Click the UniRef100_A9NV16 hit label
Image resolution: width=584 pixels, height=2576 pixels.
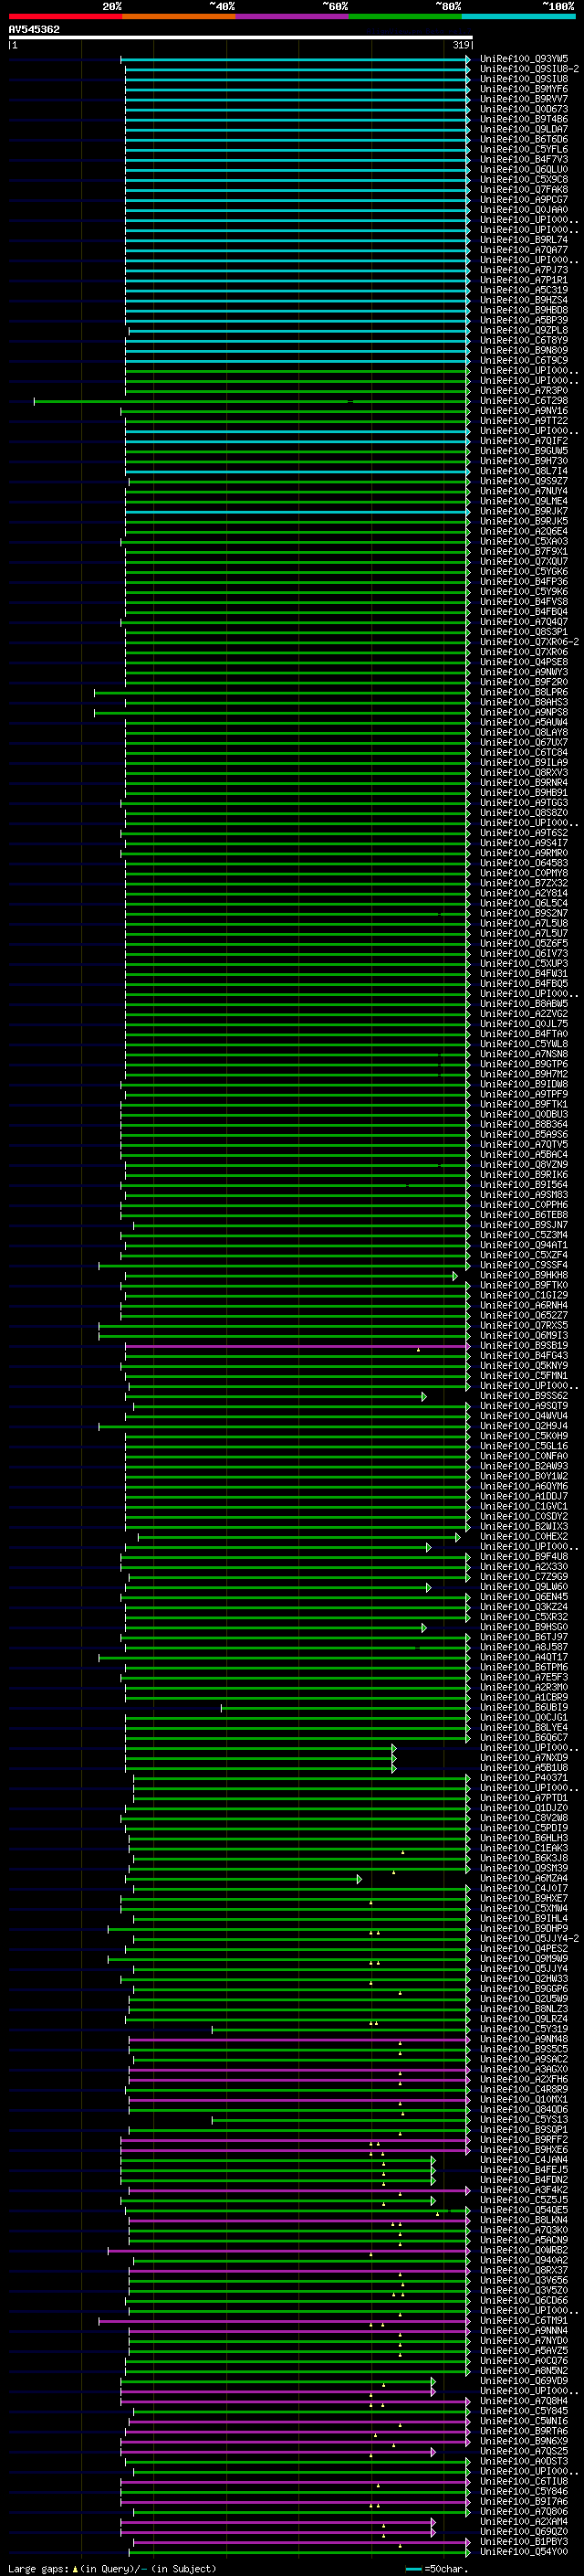pyautogui.click(x=524, y=411)
